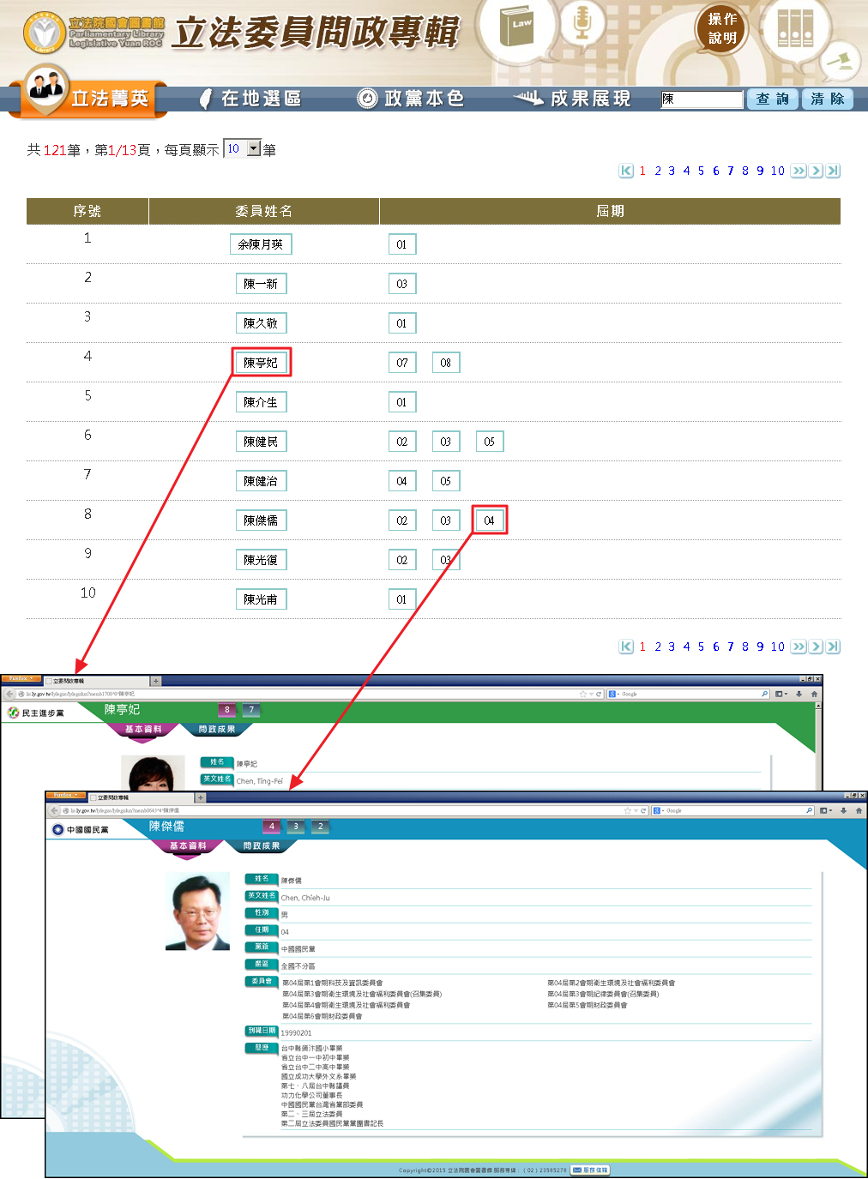
Task: Advance one page with top single-arrow icon
Action: point(817,171)
